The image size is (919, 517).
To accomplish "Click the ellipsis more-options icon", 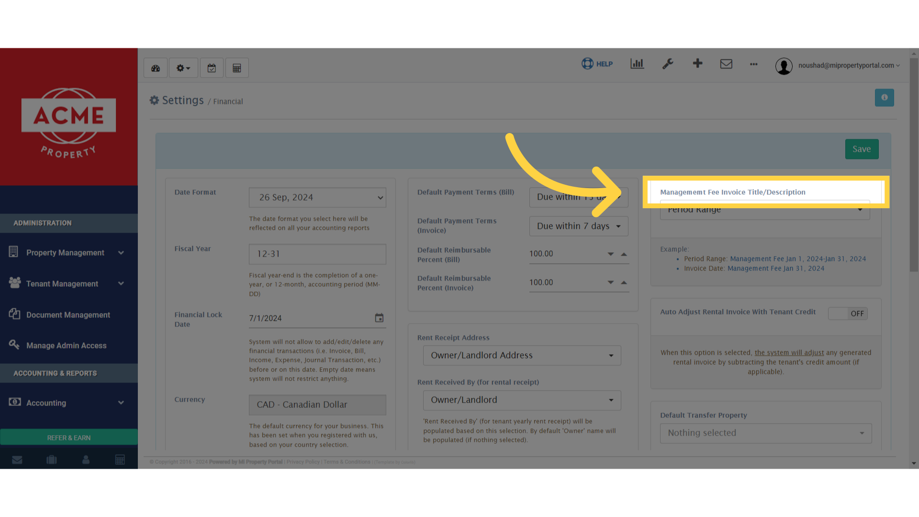I will pos(754,65).
